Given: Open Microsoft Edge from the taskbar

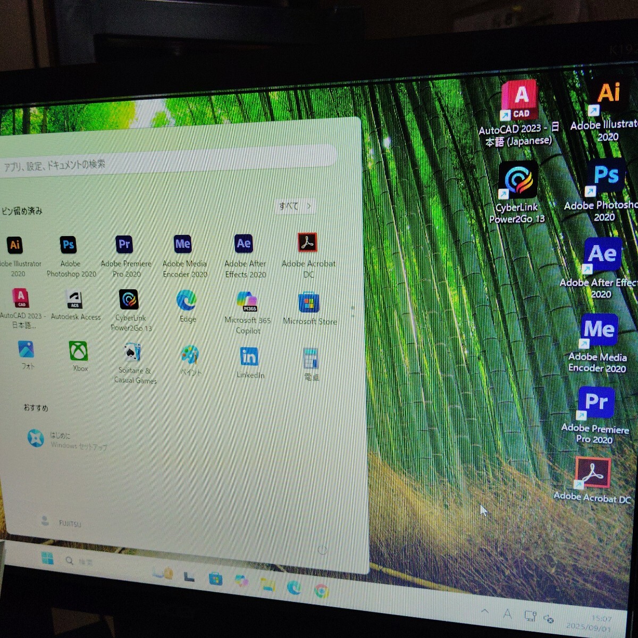Looking at the screenshot, I should tap(293, 587).
